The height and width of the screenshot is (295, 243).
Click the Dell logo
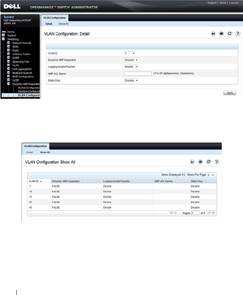(x=12, y=6)
